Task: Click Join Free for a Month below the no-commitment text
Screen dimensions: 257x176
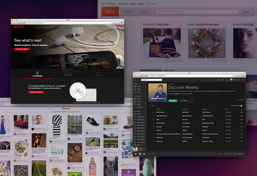Action: [36, 92]
